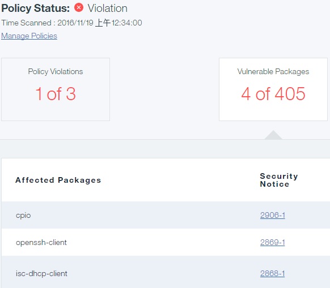Open security notice 2906-1
This screenshot has width=330, height=288.
point(273,215)
